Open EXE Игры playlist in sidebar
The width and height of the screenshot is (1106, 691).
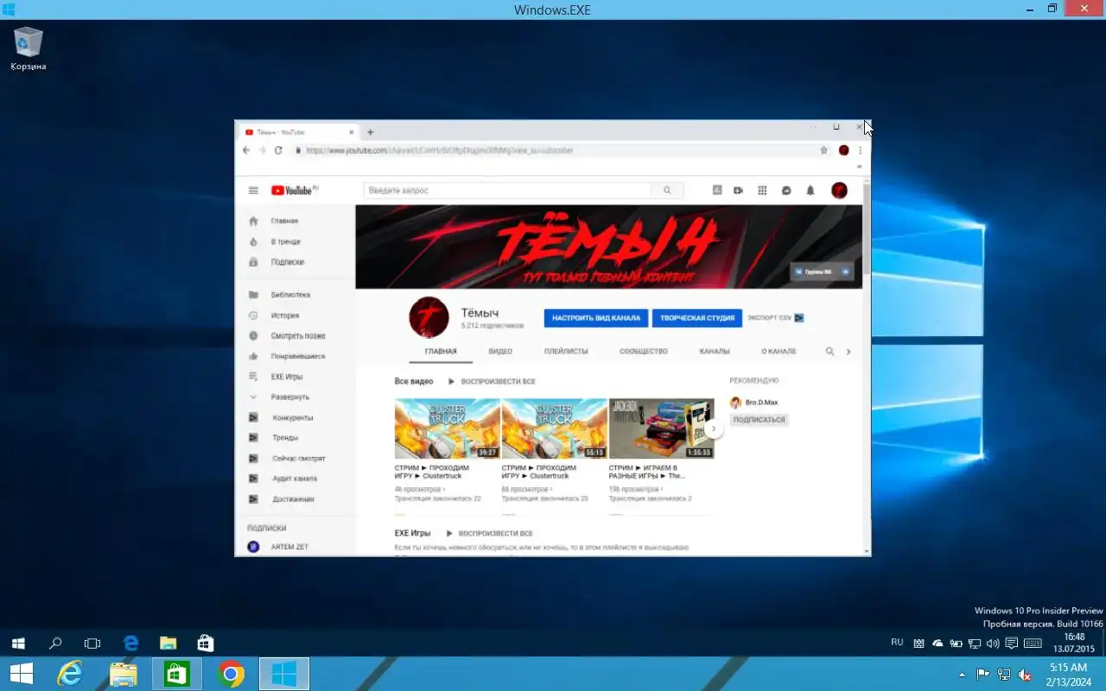[286, 377]
